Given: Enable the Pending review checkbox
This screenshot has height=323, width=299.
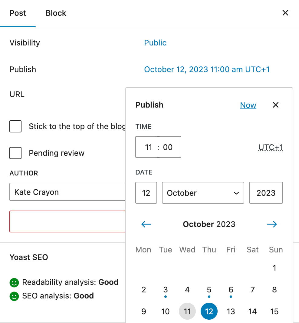Looking at the screenshot, I should tap(15, 153).
